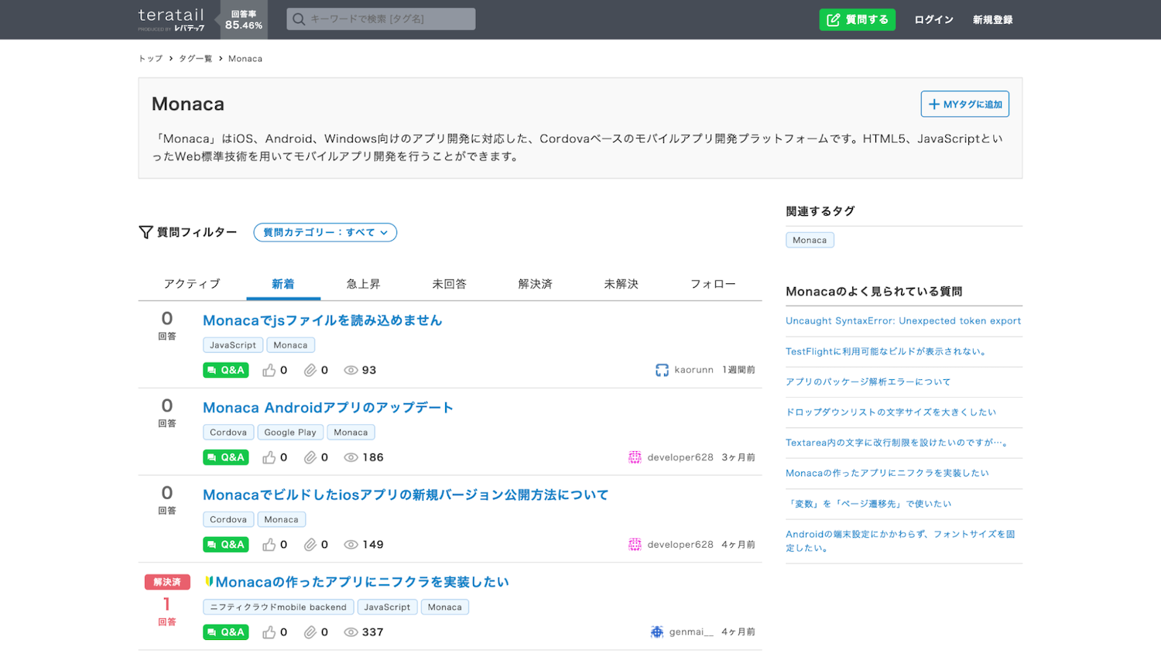The width and height of the screenshot is (1161, 657).
Task: Show 未回答 questions tab
Action: coord(449,284)
